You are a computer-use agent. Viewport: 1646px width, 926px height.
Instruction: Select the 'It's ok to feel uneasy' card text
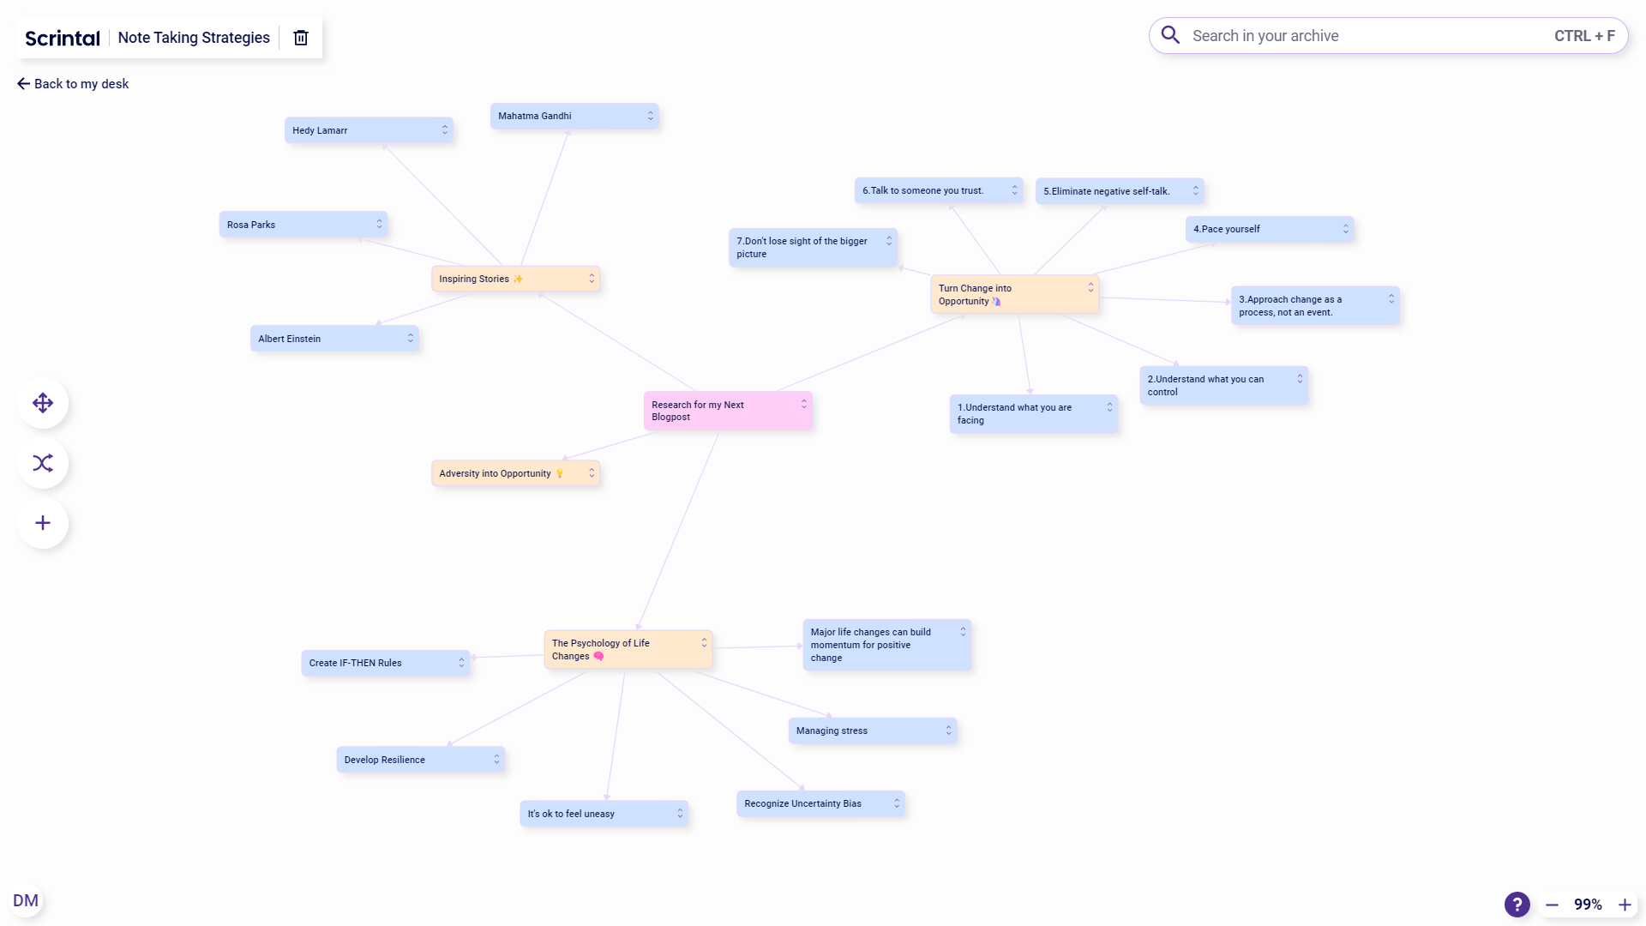coord(571,814)
